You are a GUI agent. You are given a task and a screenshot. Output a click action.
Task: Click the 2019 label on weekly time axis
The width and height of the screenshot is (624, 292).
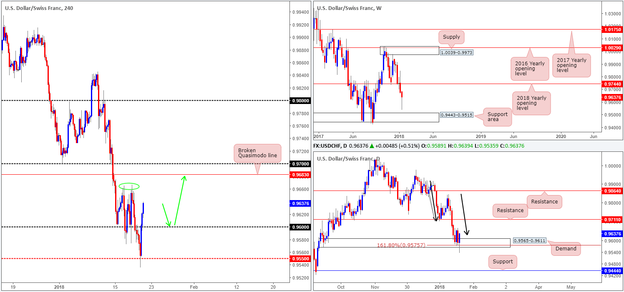point(481,136)
